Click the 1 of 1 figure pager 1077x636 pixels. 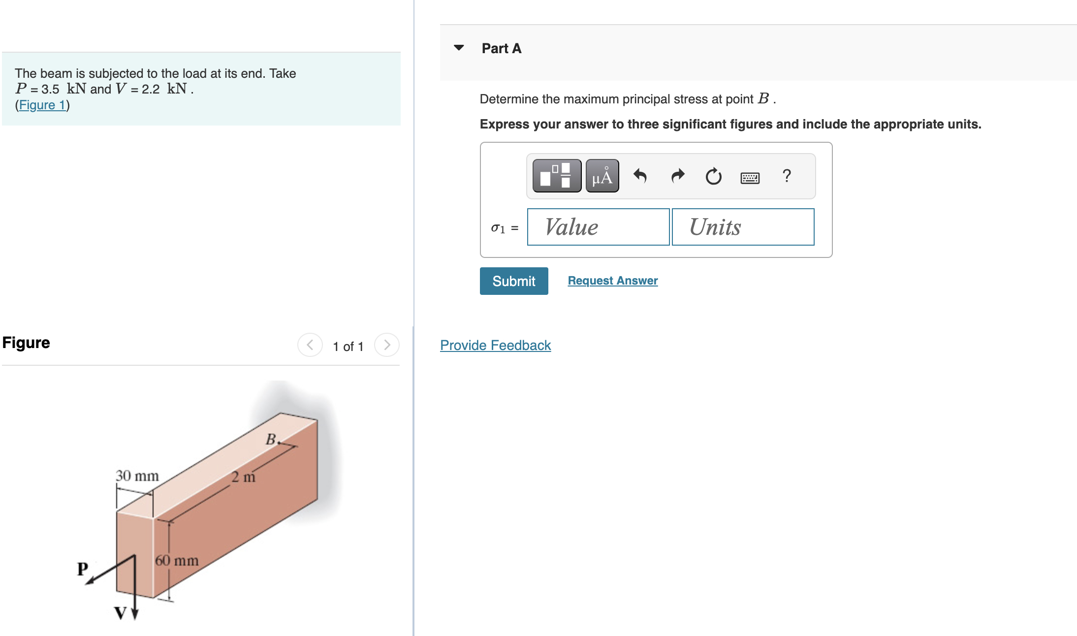(348, 346)
